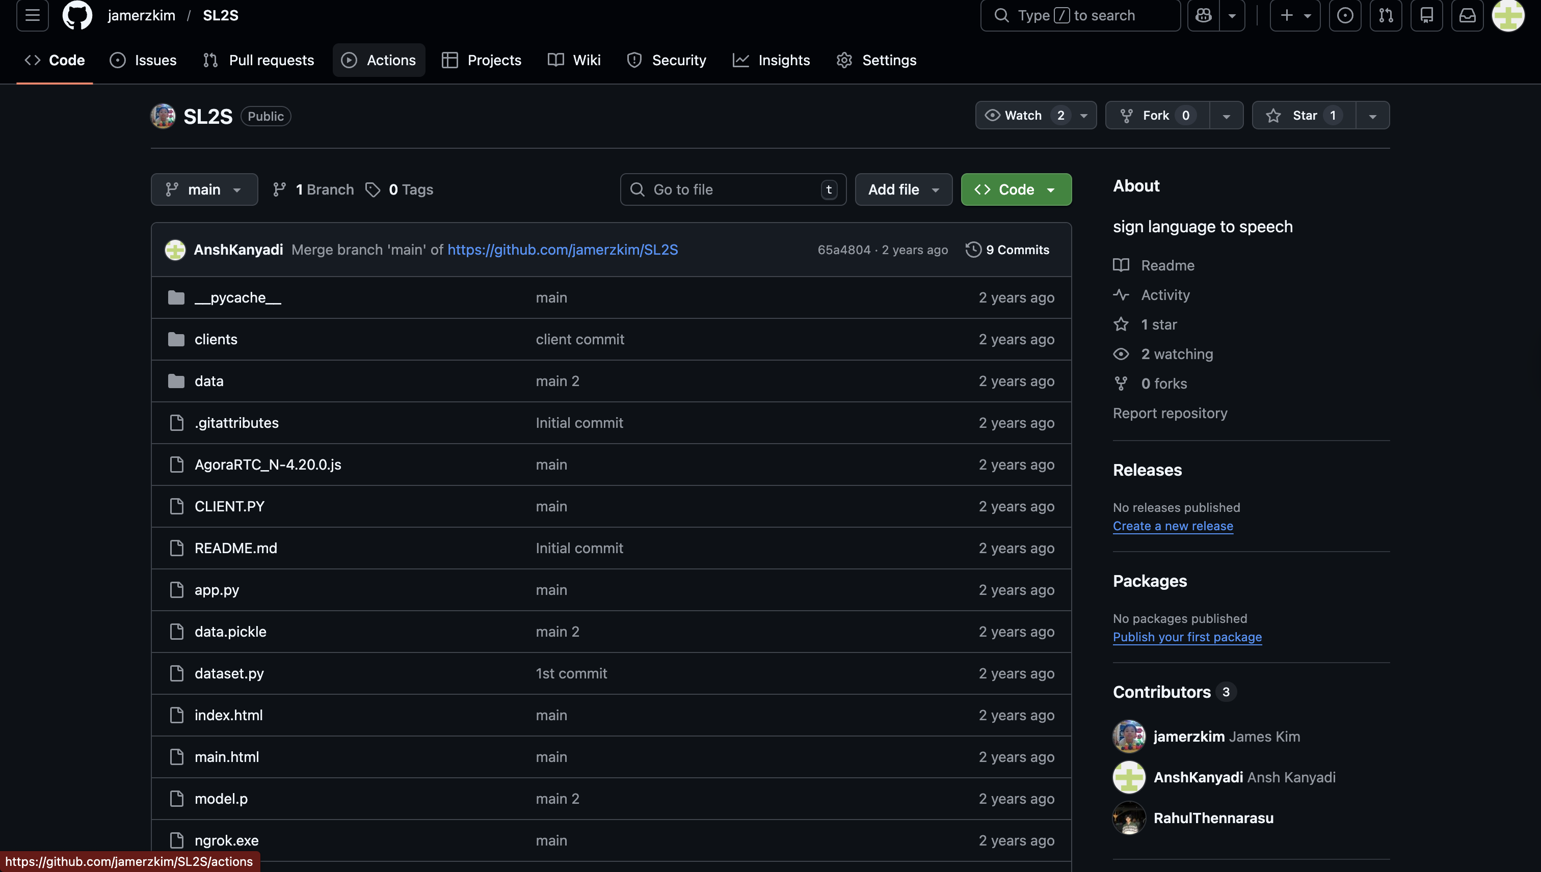Open the user profile avatar menu
This screenshot has width=1541, height=872.
pos(1507,15)
